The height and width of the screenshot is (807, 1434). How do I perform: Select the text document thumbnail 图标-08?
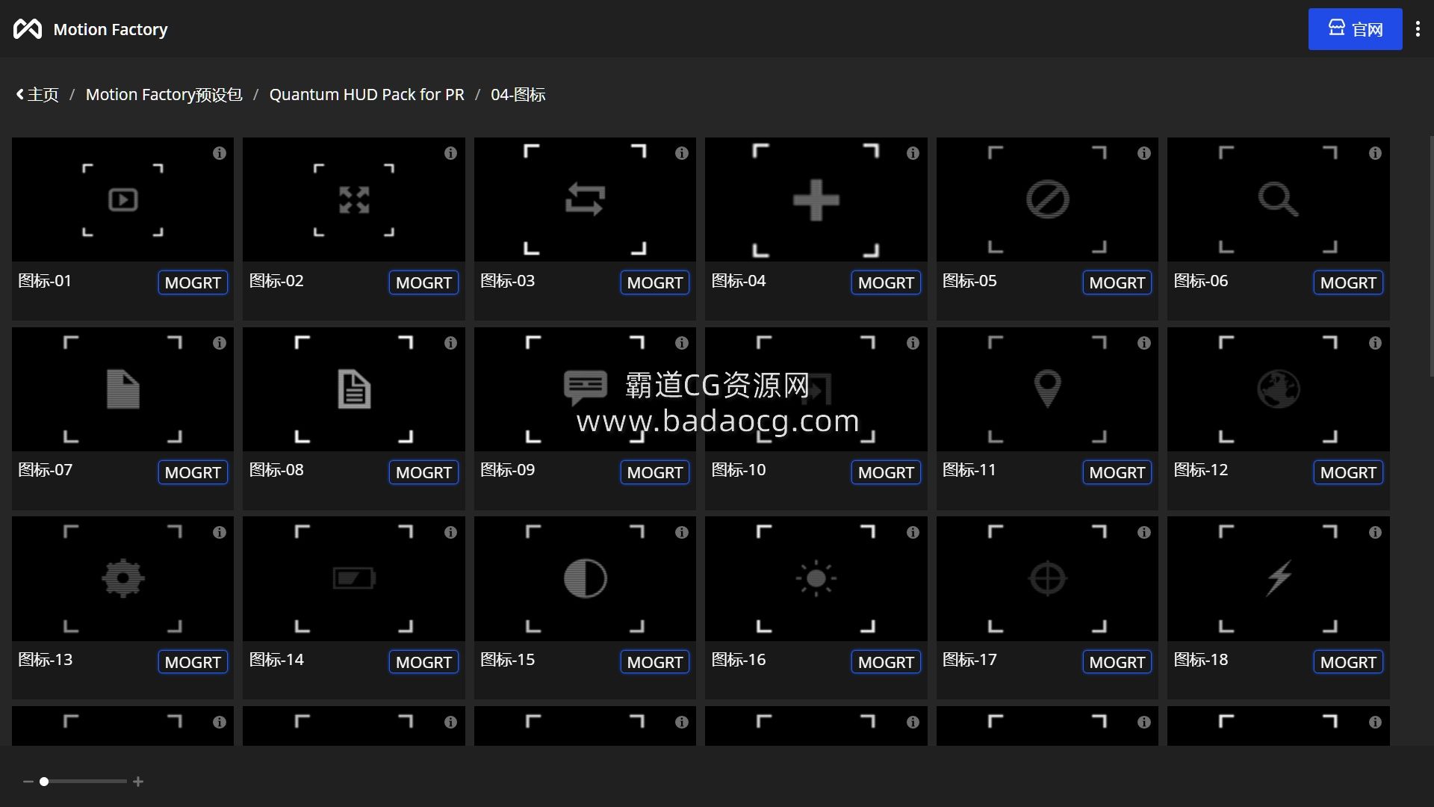pos(354,389)
